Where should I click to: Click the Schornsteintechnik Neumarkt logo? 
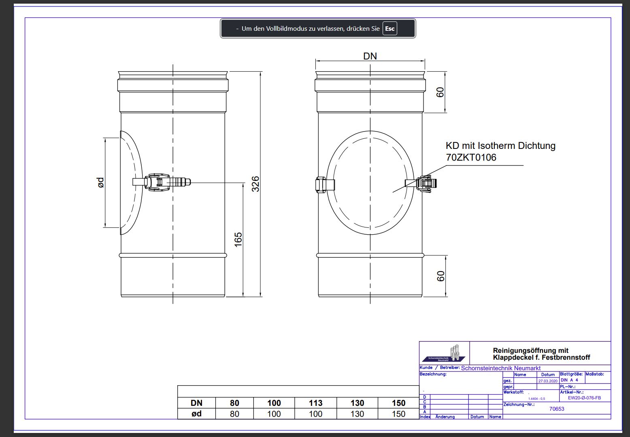tap(445, 354)
